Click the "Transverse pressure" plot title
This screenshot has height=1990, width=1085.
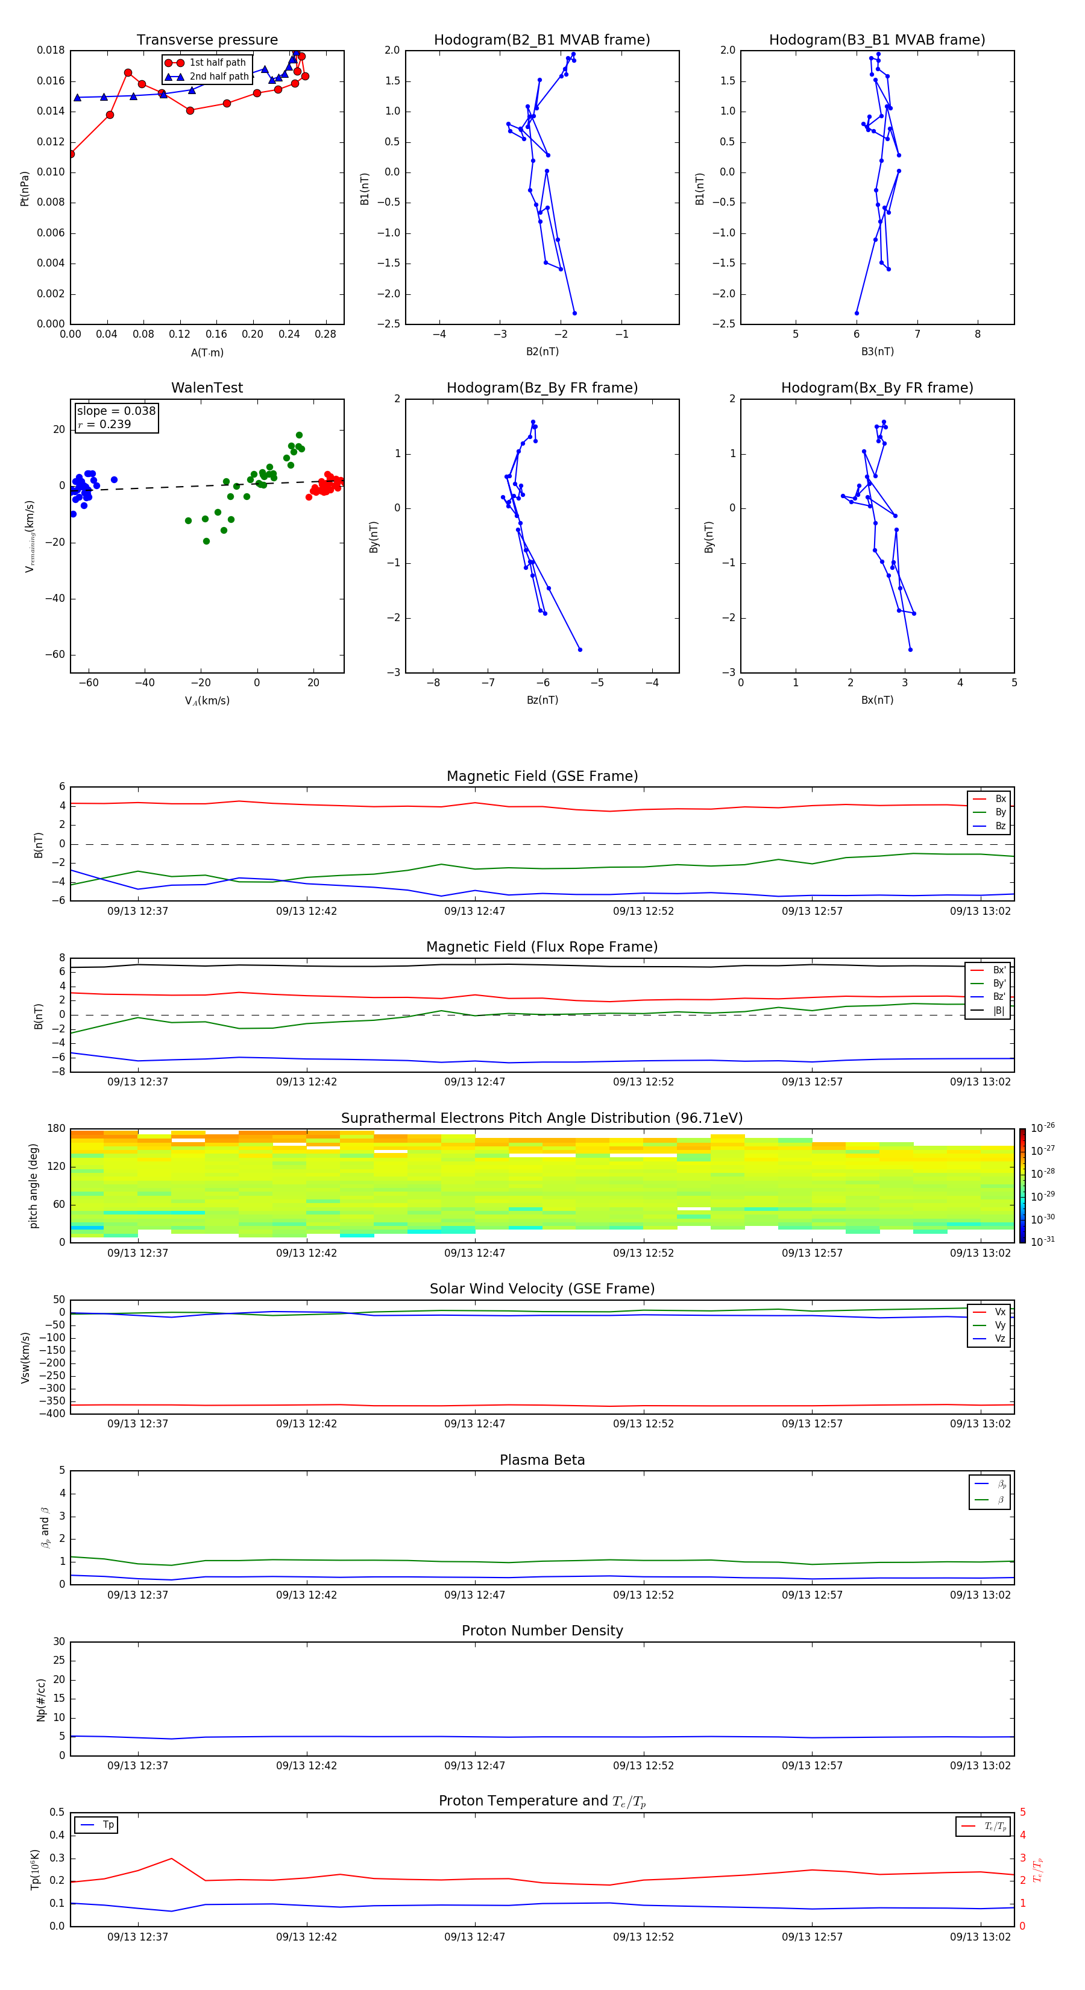(x=207, y=40)
